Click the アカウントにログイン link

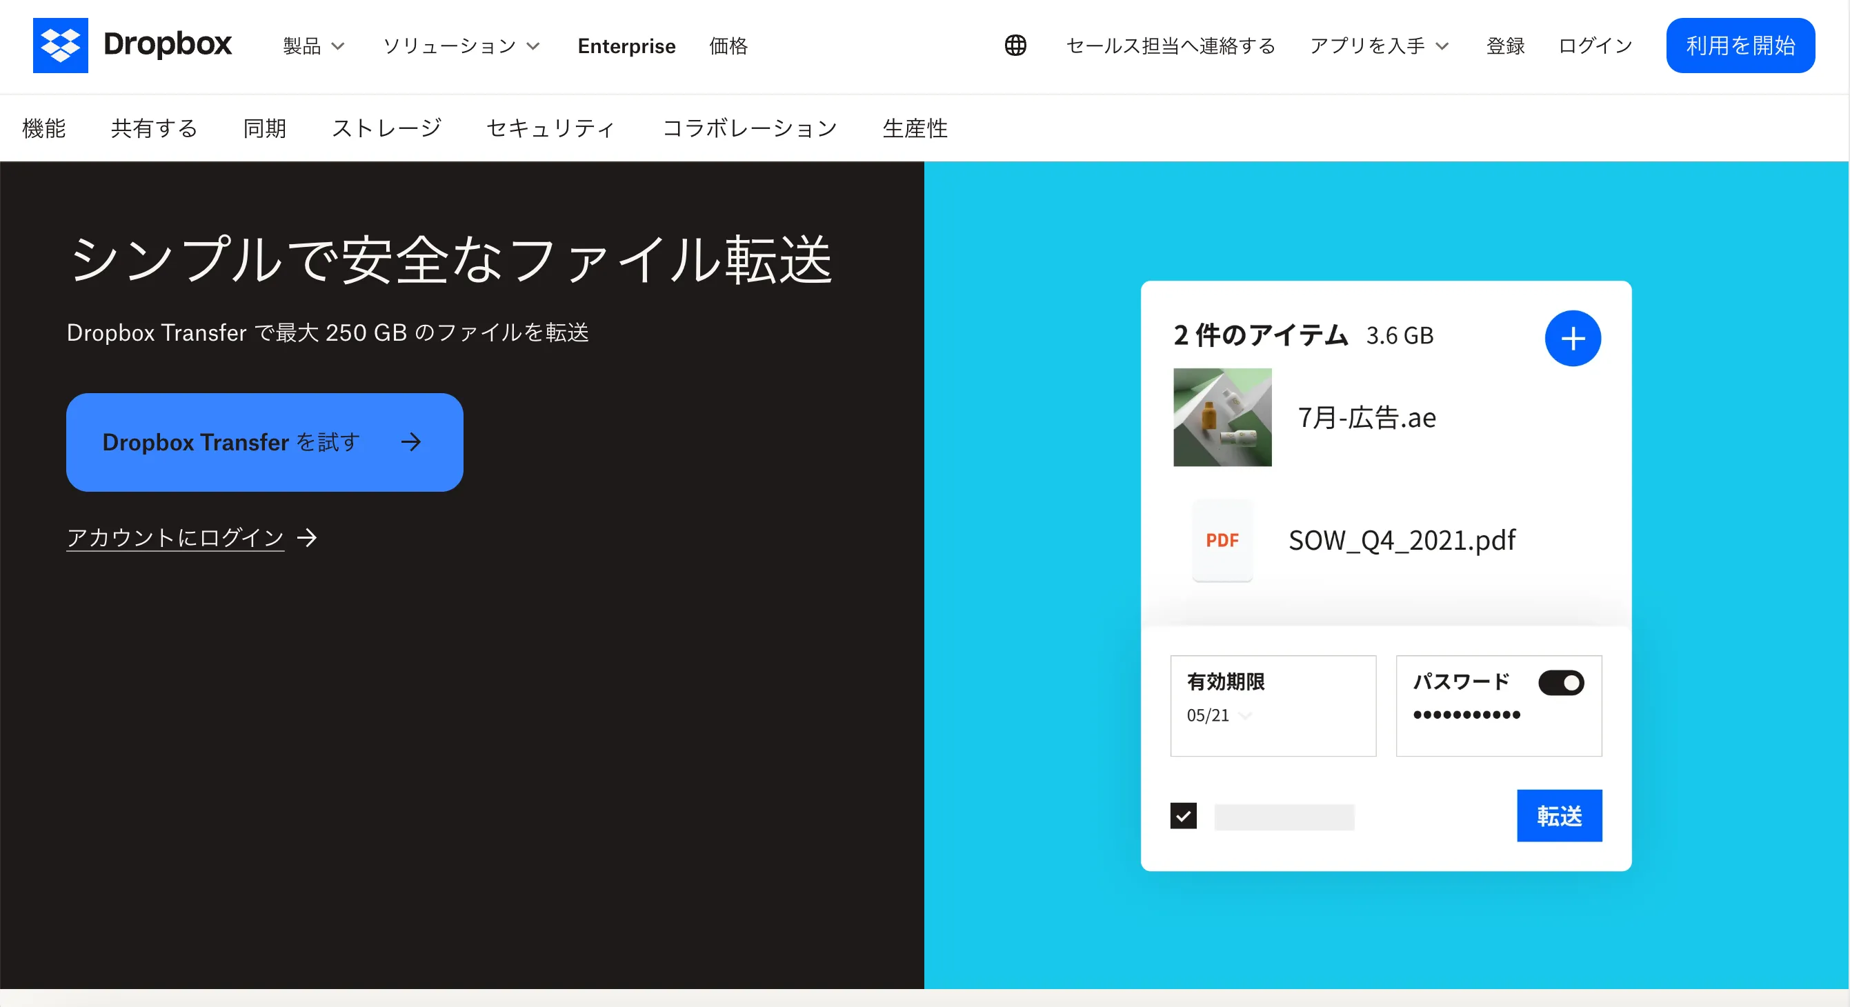(175, 537)
